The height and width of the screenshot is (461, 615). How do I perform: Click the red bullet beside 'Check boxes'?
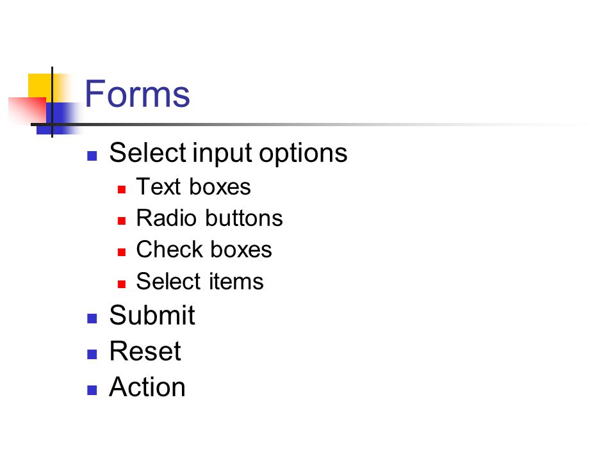pyautogui.click(x=122, y=252)
